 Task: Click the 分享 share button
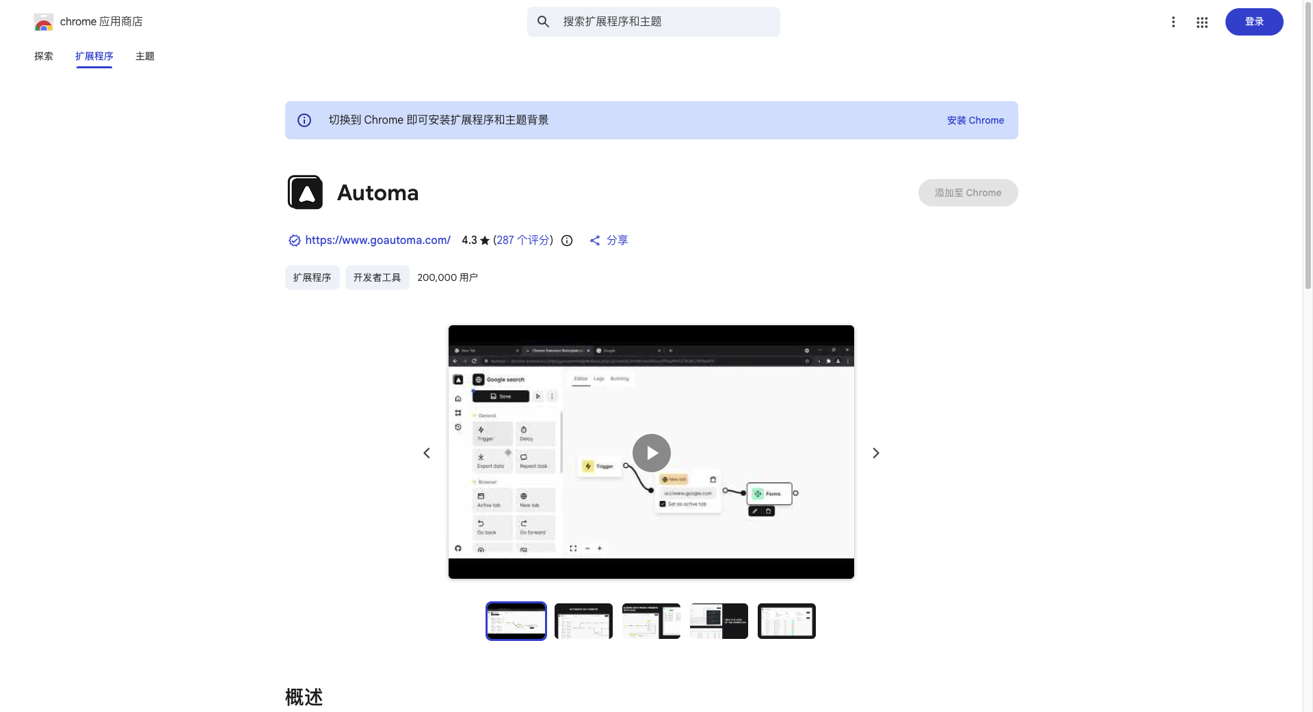[x=609, y=241]
